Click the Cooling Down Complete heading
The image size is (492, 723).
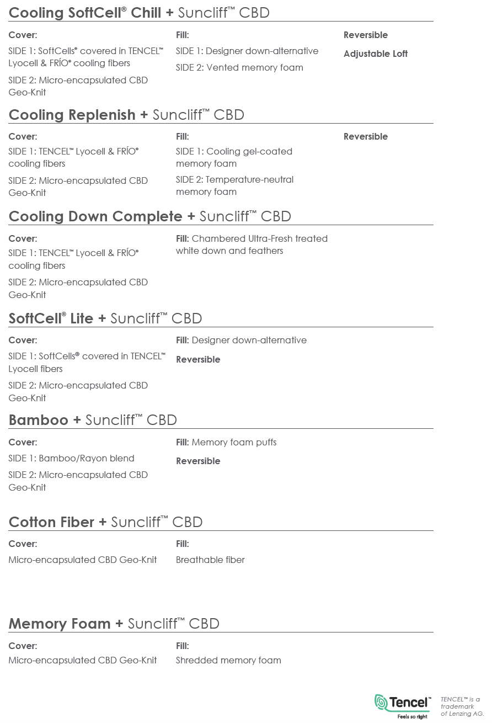[x=149, y=216]
